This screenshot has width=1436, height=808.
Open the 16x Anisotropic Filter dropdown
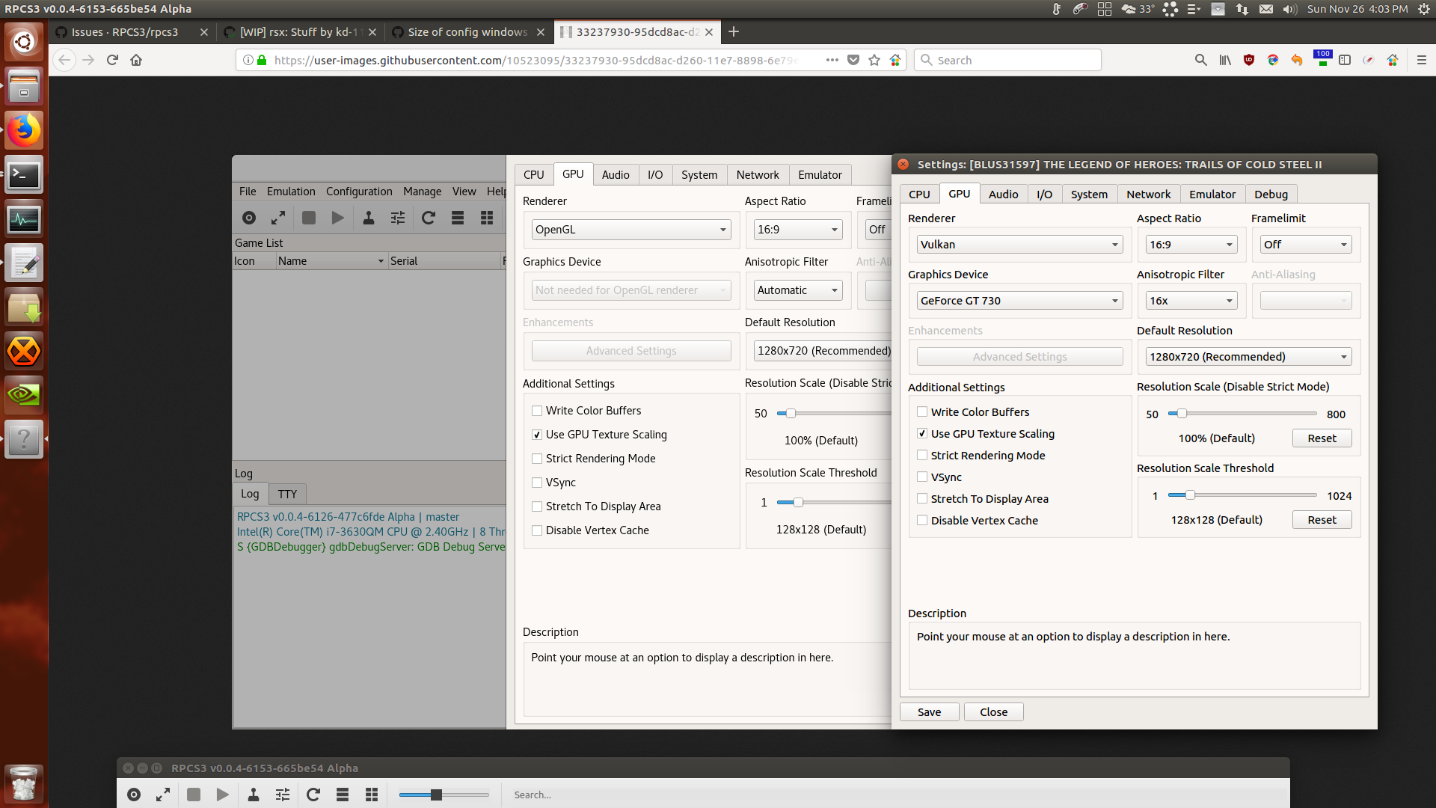[x=1191, y=301]
